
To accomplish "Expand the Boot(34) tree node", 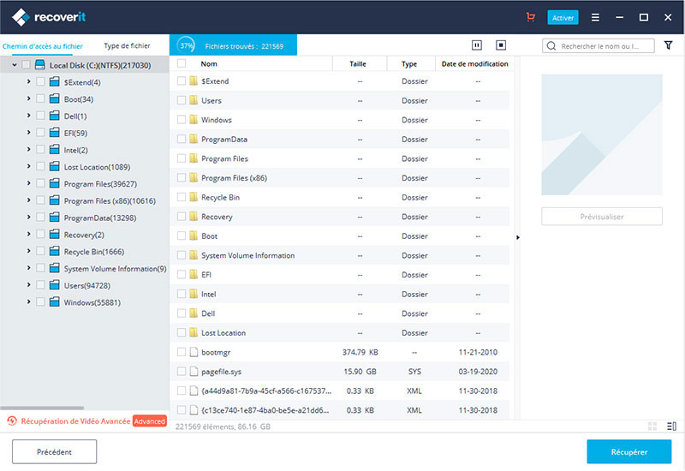I will point(28,98).
